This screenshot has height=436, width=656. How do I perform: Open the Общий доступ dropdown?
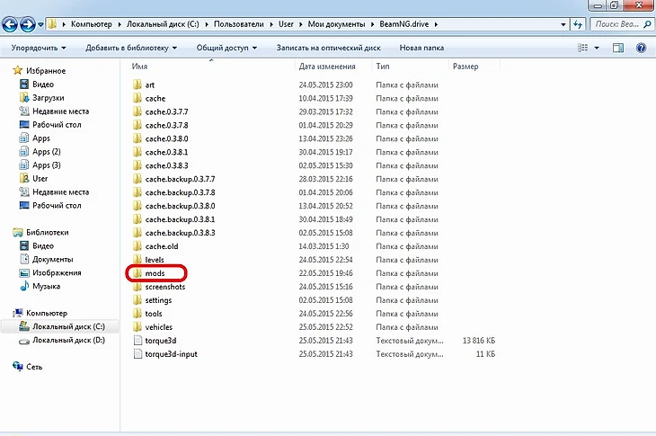coord(226,48)
